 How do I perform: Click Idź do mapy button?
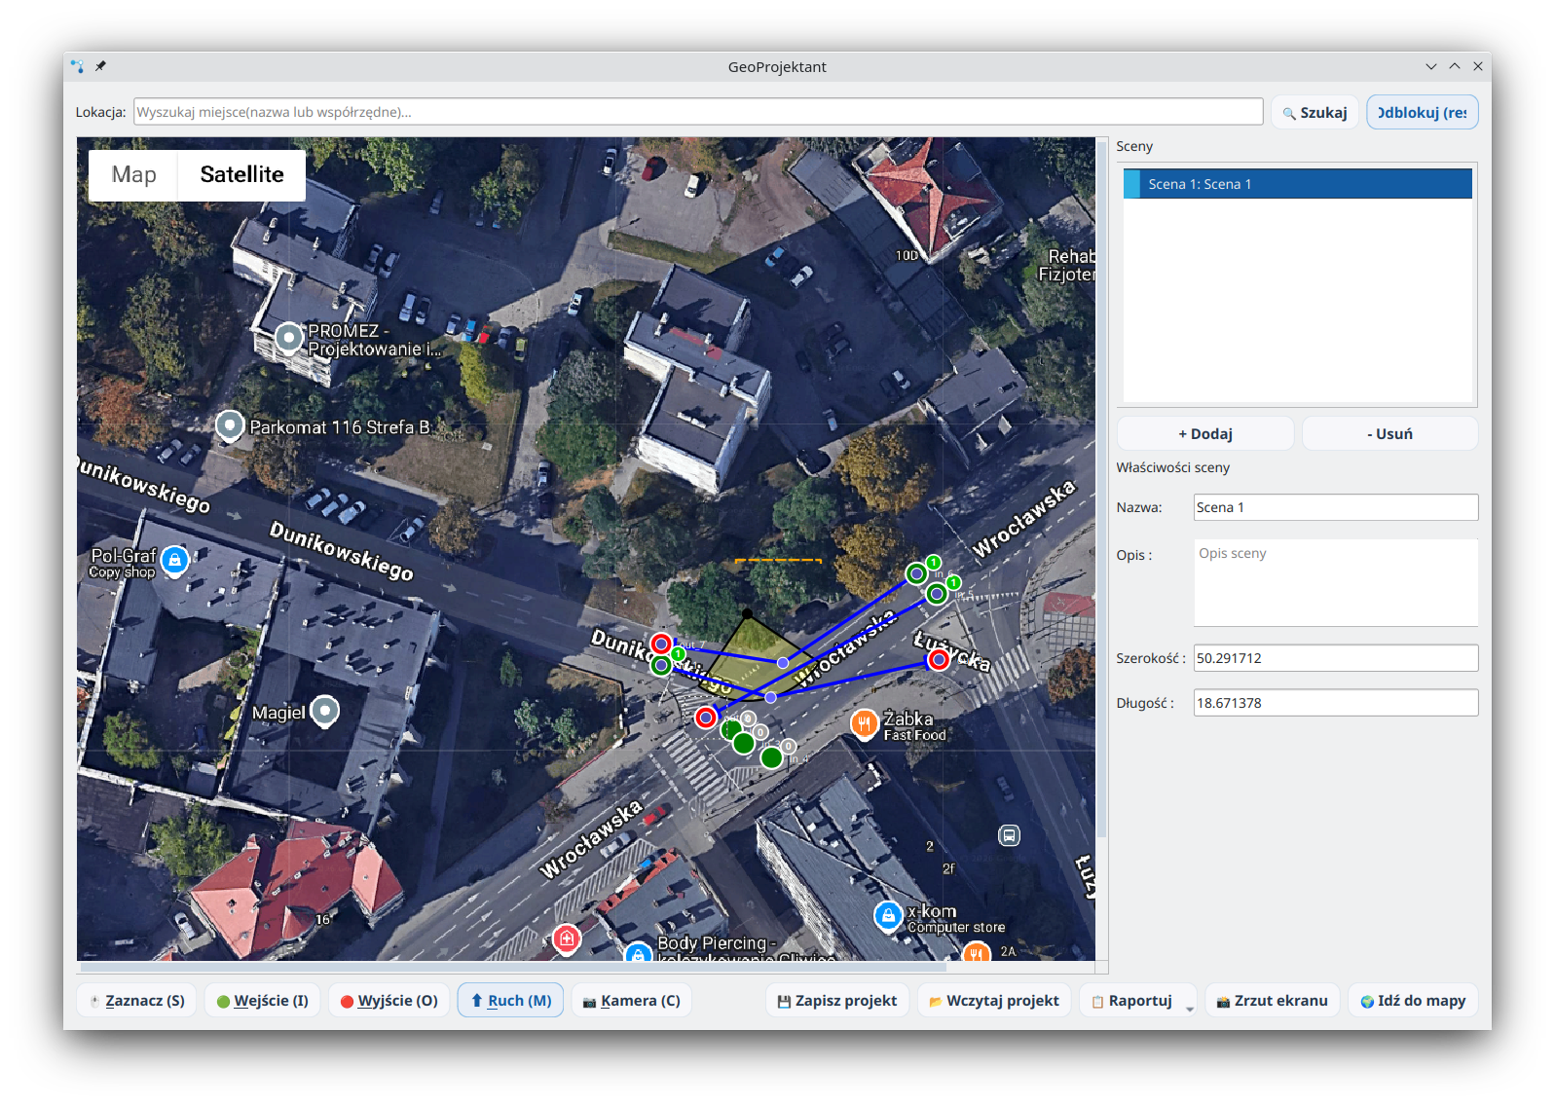(x=1413, y=1000)
